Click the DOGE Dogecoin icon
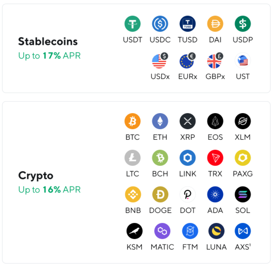The width and height of the screenshot is (275, 266). pos(160,194)
